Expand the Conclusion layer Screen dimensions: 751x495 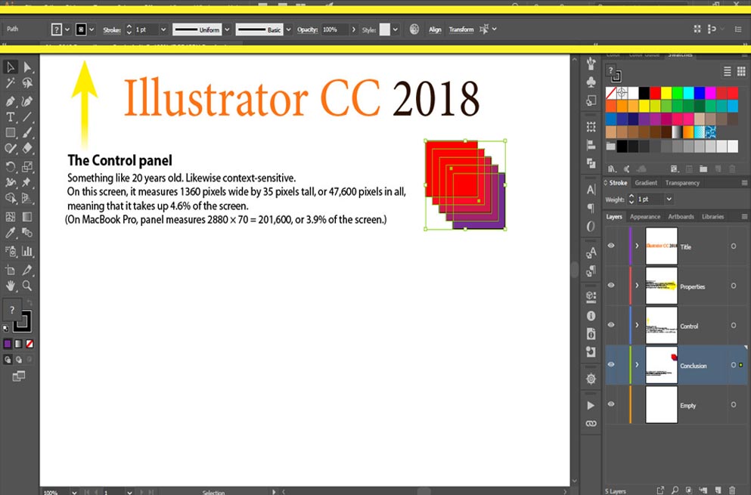[x=637, y=365]
